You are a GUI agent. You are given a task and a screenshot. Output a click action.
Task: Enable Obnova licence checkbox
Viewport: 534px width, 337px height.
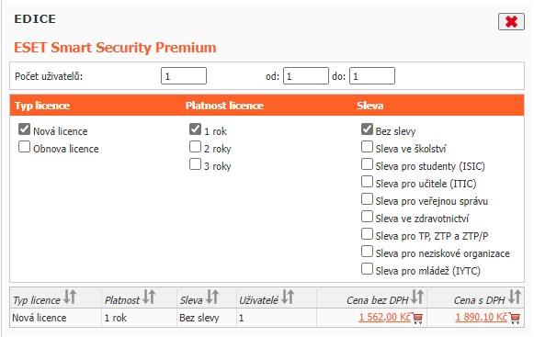(x=24, y=147)
